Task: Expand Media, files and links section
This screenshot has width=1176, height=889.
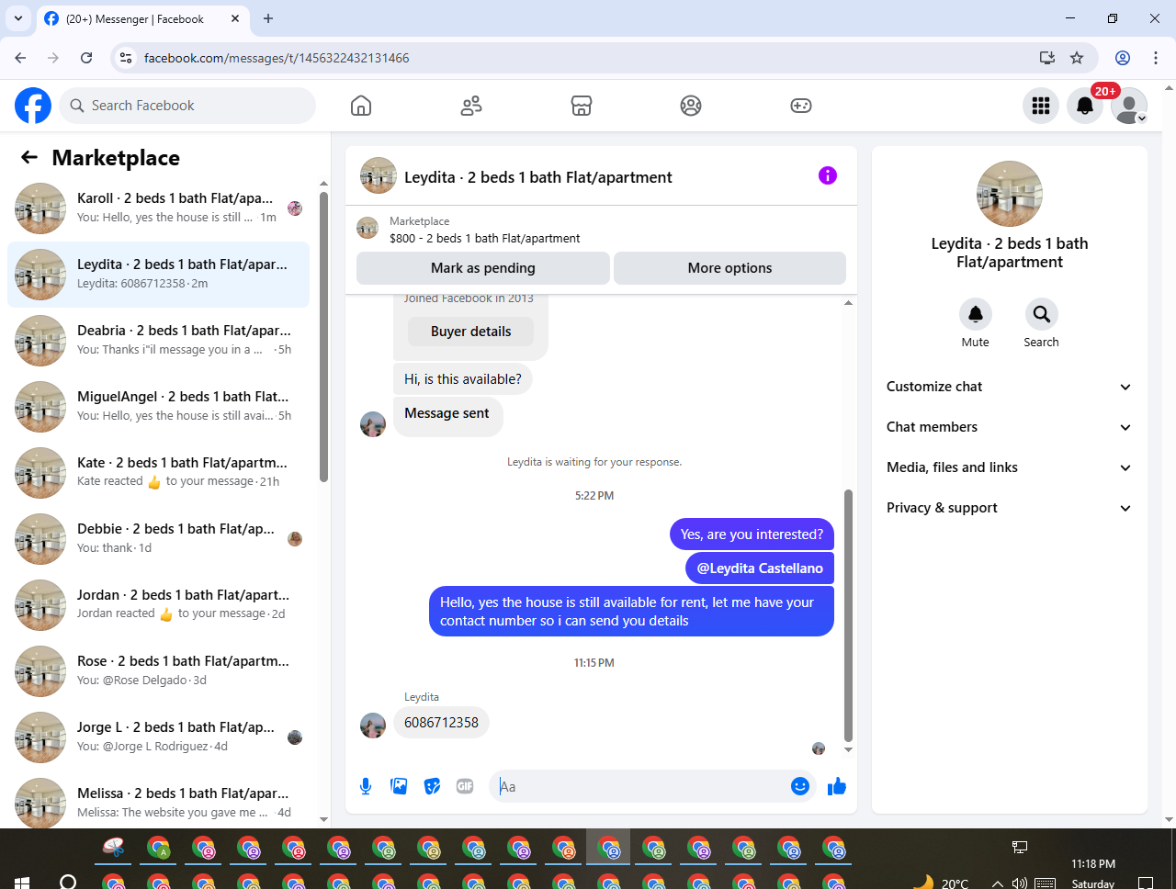Action: click(1009, 467)
